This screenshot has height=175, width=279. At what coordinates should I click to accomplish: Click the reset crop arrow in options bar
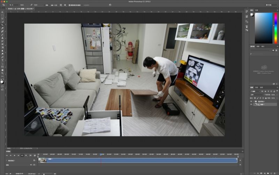coord(110,5)
